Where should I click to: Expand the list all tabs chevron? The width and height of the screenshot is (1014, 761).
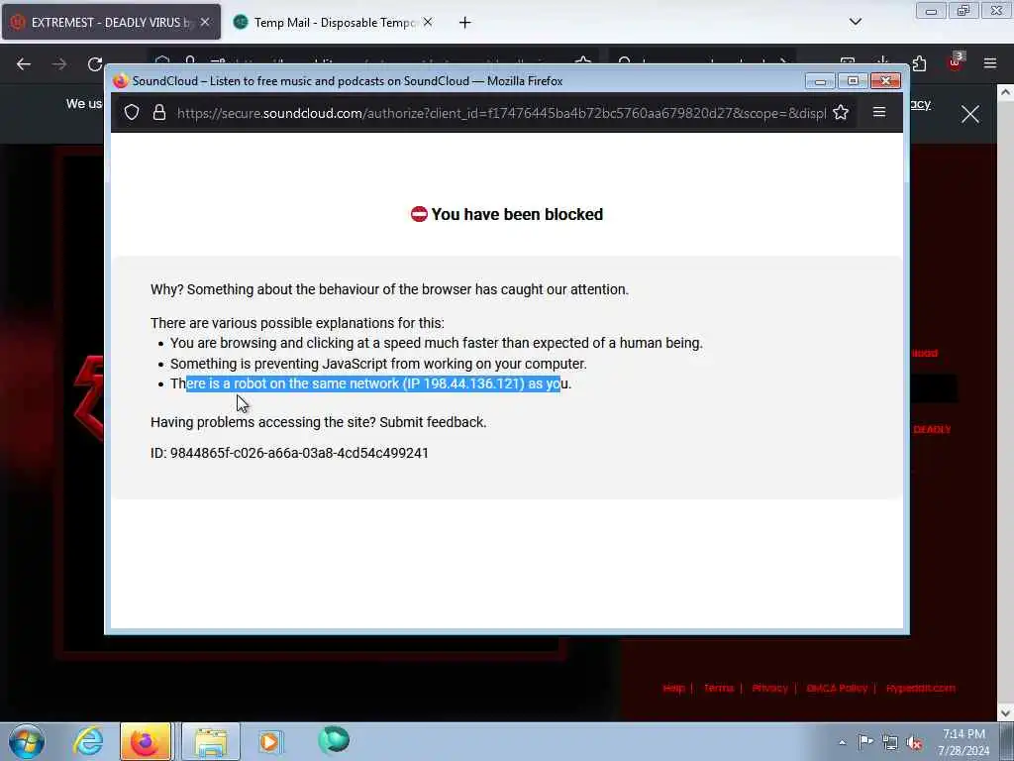pyautogui.click(x=855, y=22)
